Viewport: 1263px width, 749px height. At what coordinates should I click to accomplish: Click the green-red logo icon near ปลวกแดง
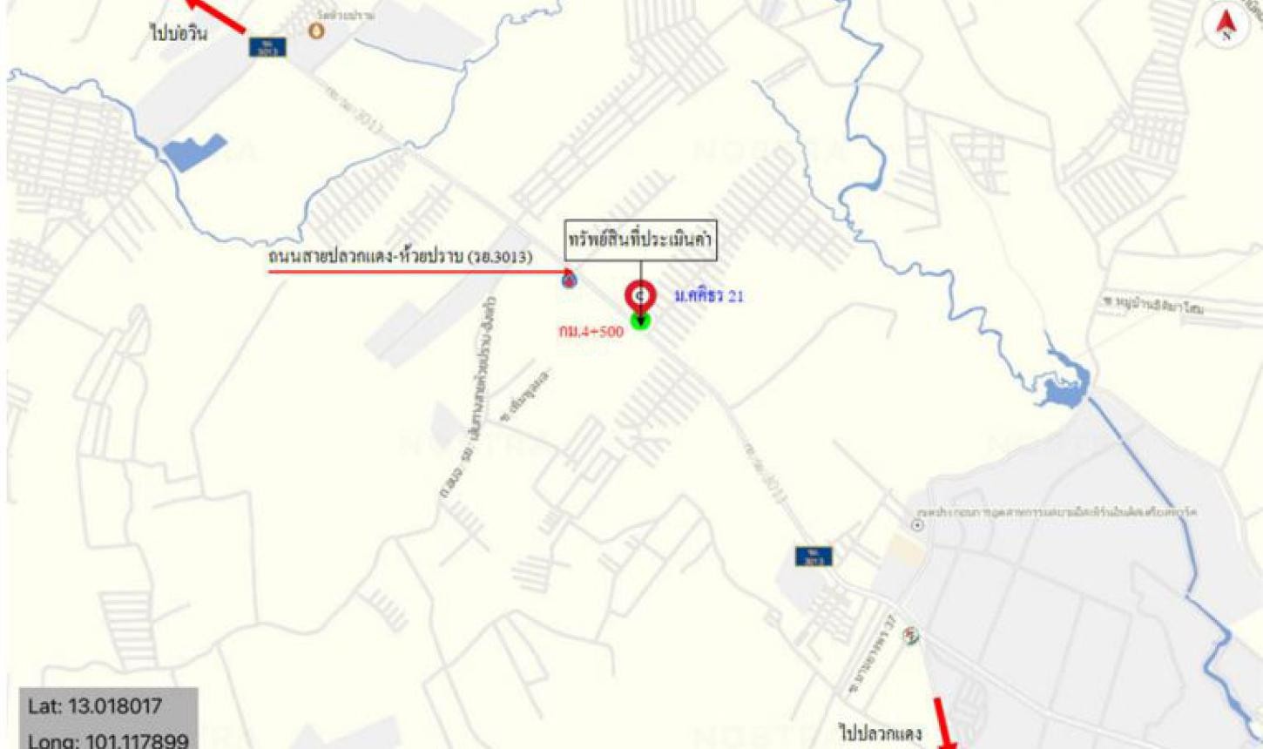pos(911,638)
